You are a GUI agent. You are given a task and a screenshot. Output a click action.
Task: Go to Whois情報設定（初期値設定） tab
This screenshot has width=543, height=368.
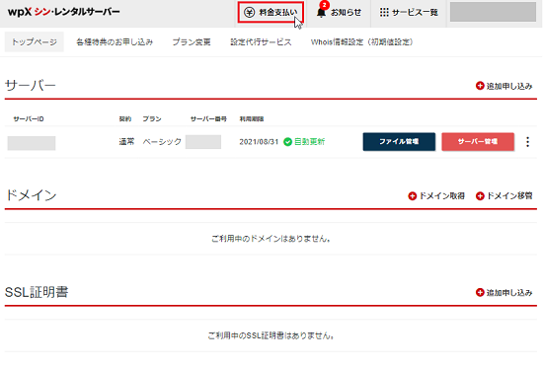tap(362, 41)
